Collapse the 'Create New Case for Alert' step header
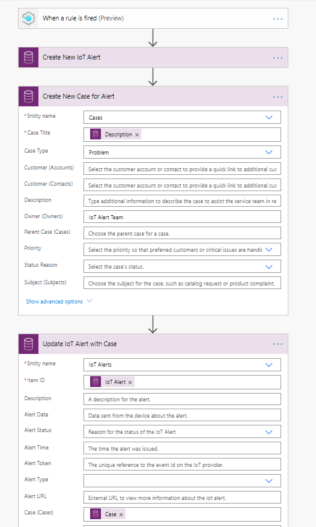Screen dimensions: 316x527 [153, 97]
